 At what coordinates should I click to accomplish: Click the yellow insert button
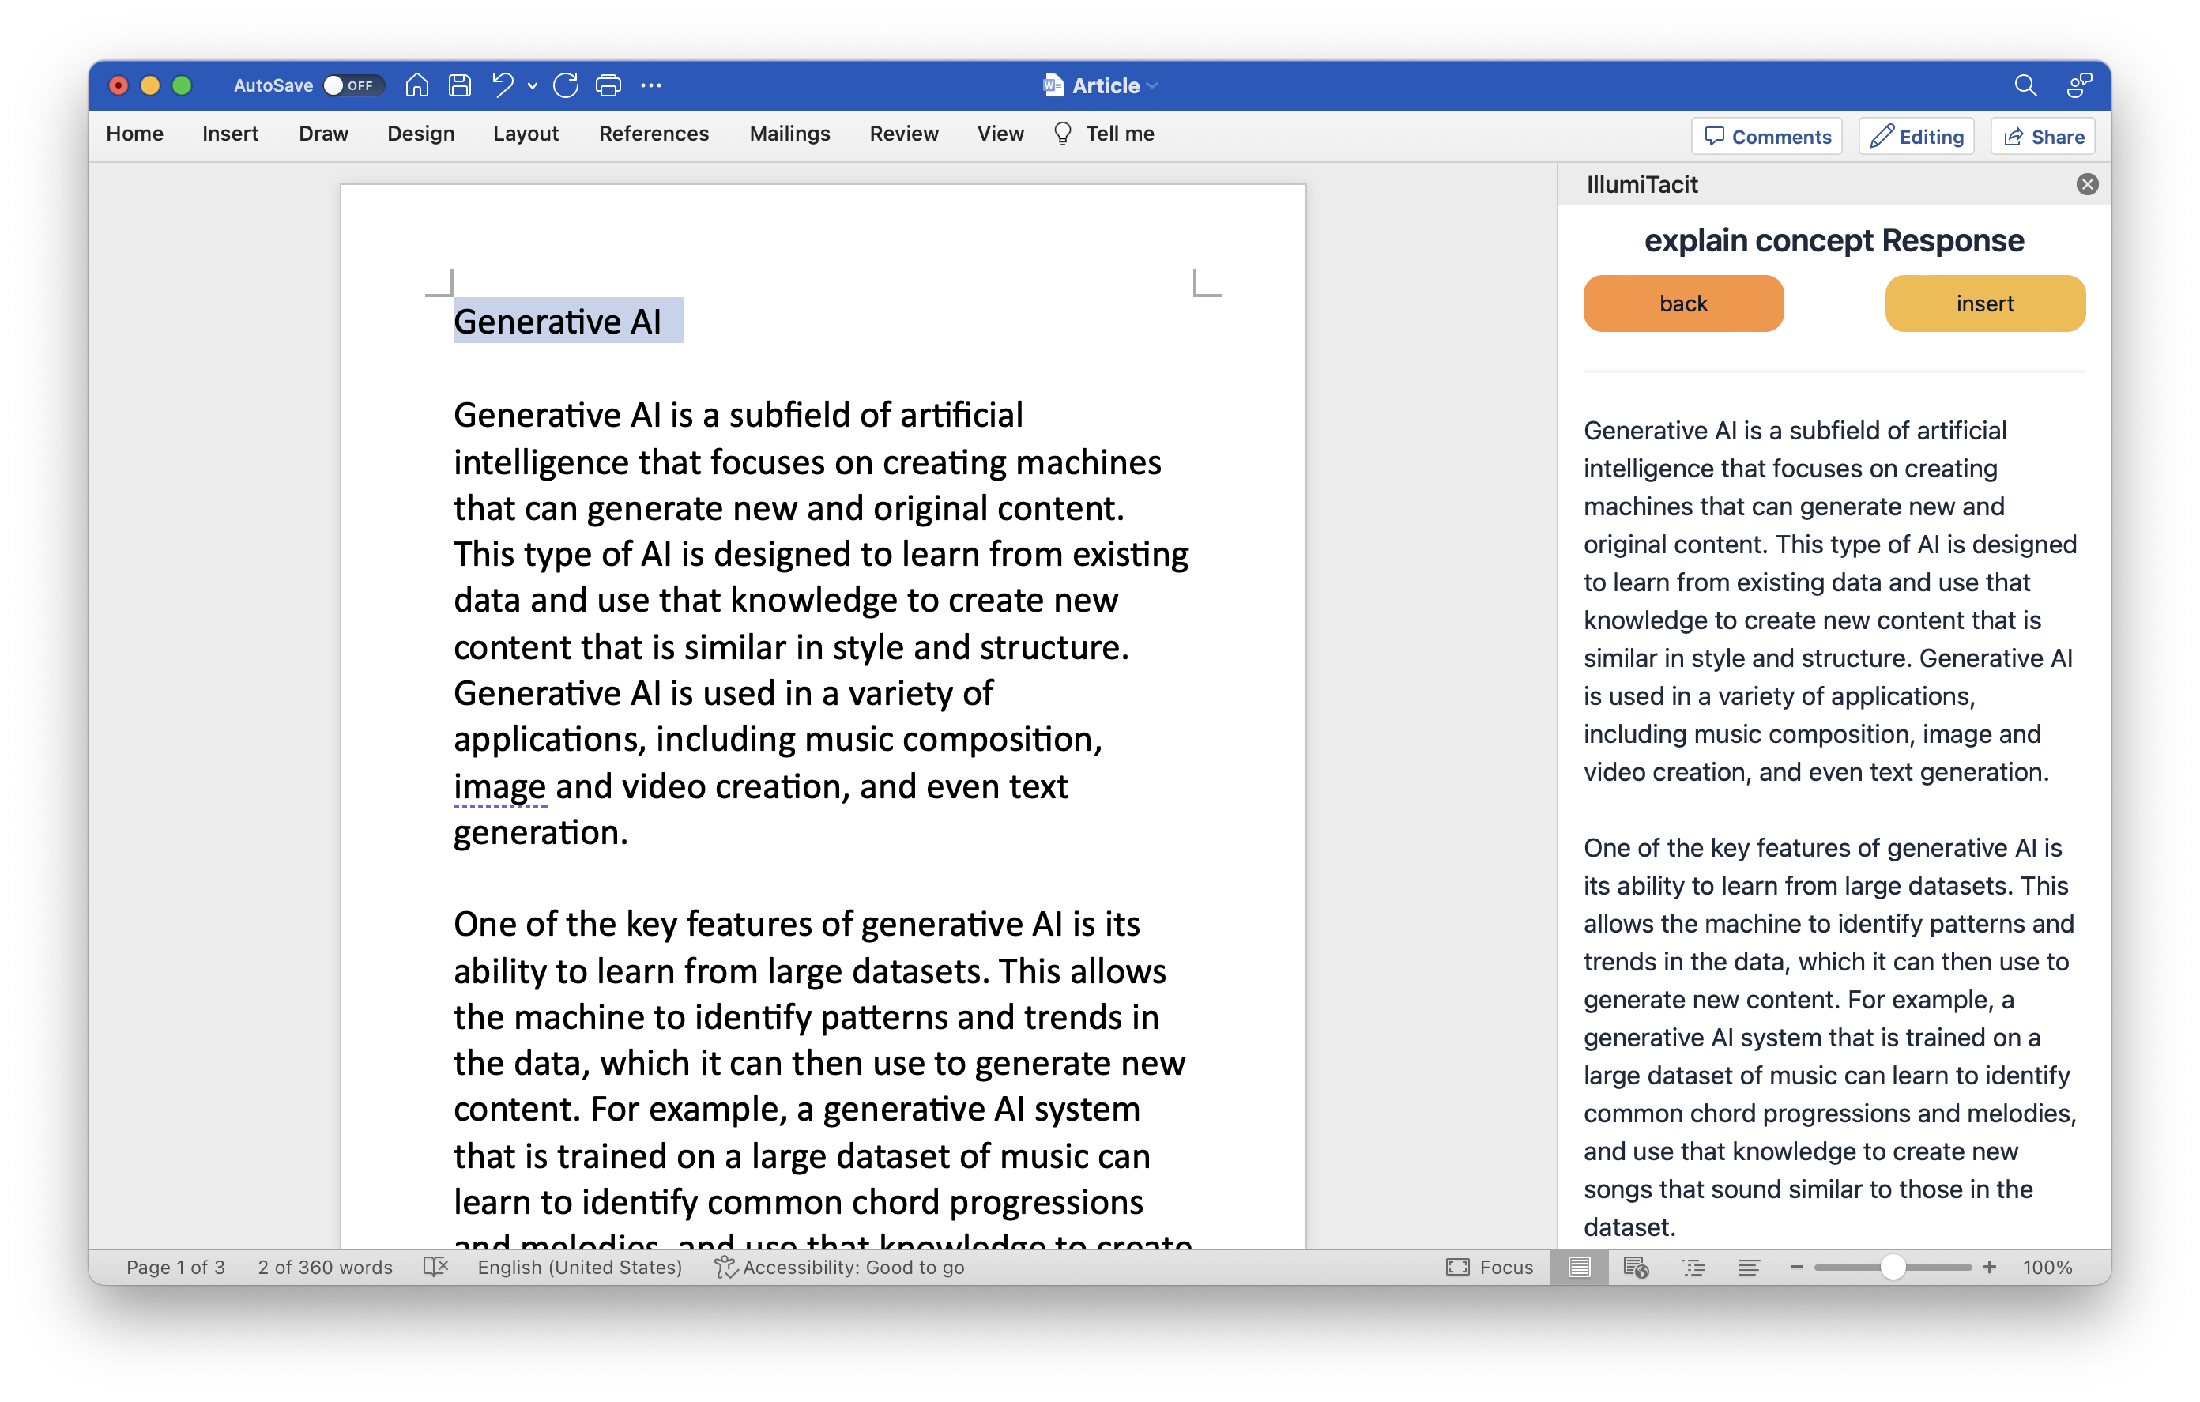click(x=1983, y=303)
